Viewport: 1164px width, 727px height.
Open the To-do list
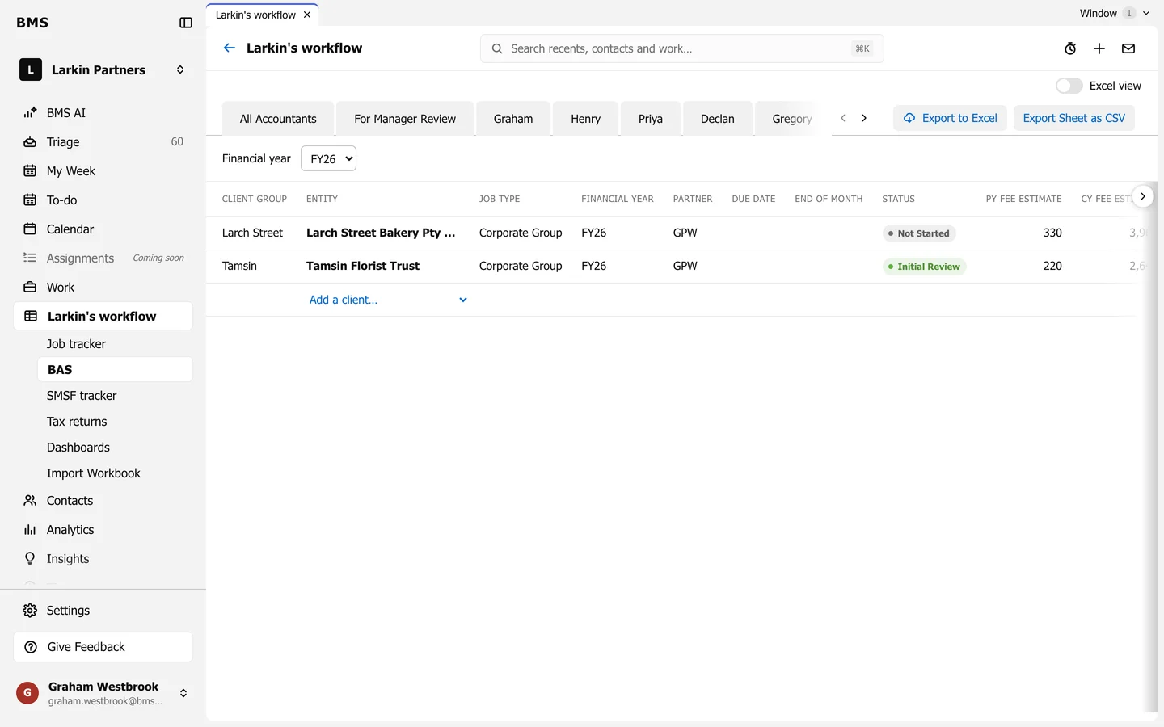pos(103,200)
